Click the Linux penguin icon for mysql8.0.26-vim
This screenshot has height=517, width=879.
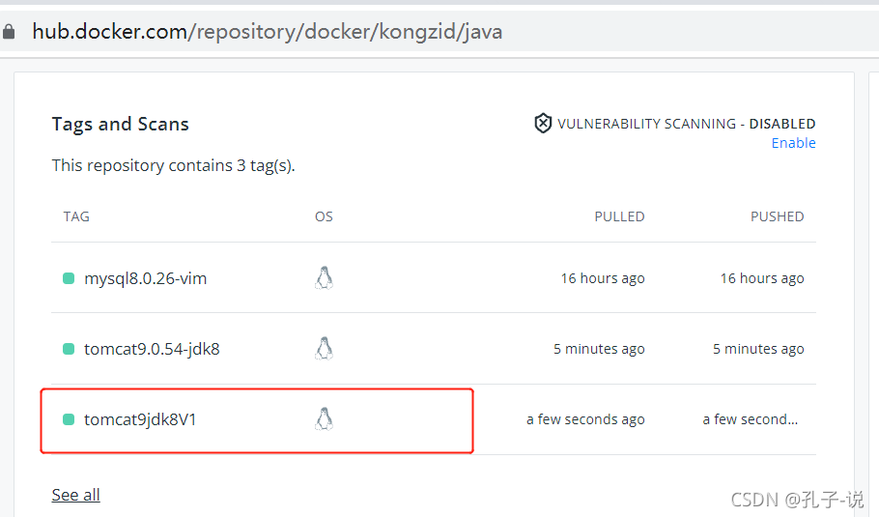[x=324, y=278]
